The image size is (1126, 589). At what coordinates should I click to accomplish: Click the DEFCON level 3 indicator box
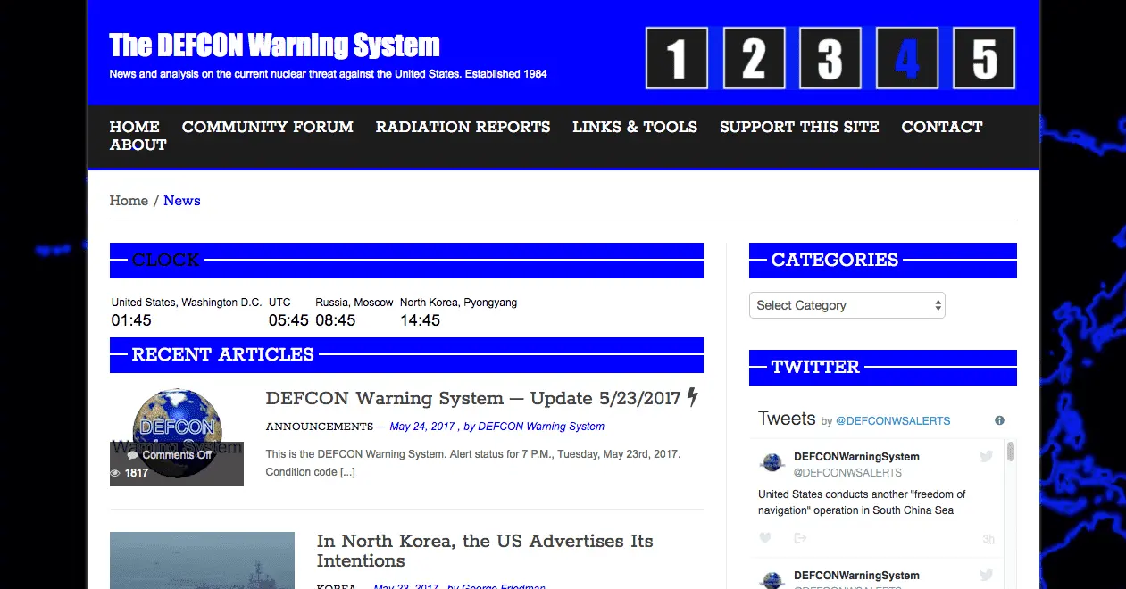pos(830,59)
